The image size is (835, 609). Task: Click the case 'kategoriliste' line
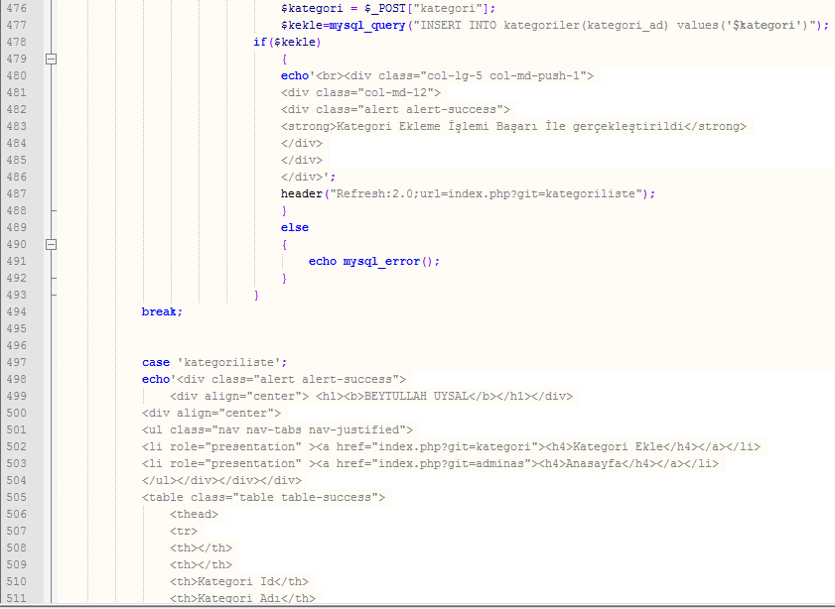coord(214,363)
